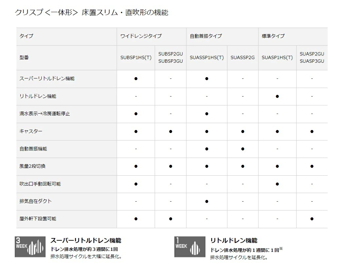Click the dot for 屋外軒下設置可能 under SUASP2GU SUASP3GU
This screenshot has height=263, width=347.
[x=312, y=219]
